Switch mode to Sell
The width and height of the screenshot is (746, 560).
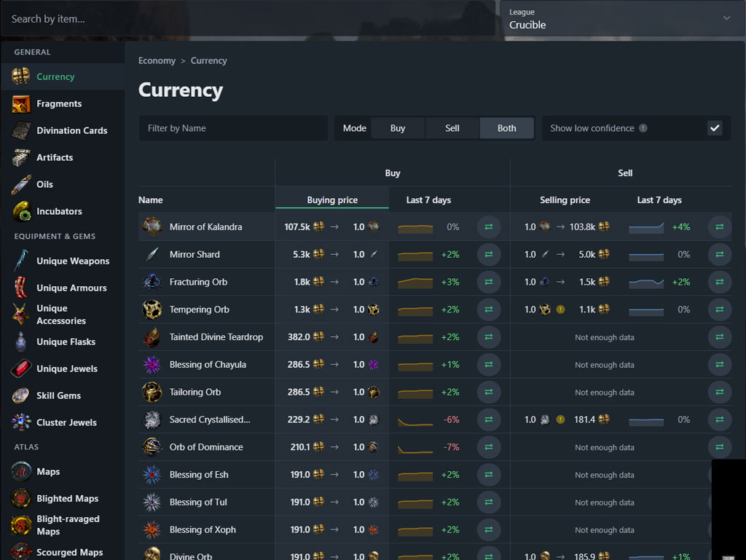pos(452,128)
